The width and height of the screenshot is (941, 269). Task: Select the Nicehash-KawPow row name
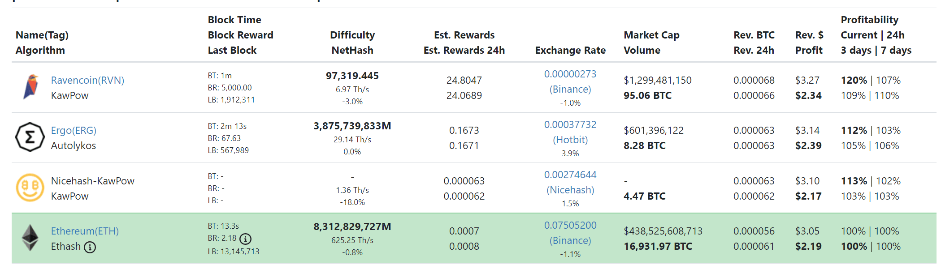(93, 181)
